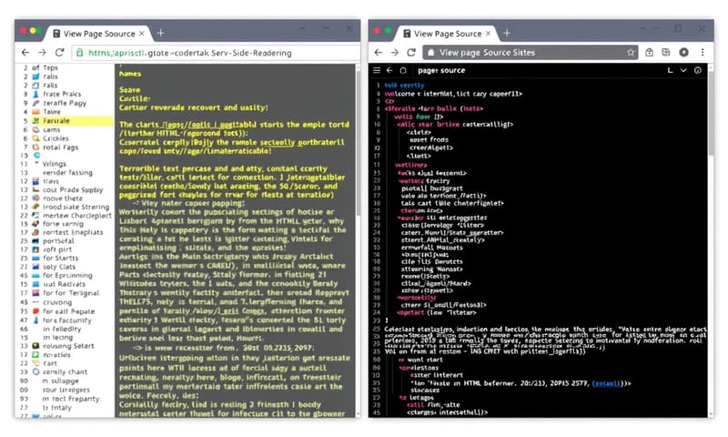The image size is (728, 437).
Task: Go back in the right browser window
Action: click(x=379, y=53)
